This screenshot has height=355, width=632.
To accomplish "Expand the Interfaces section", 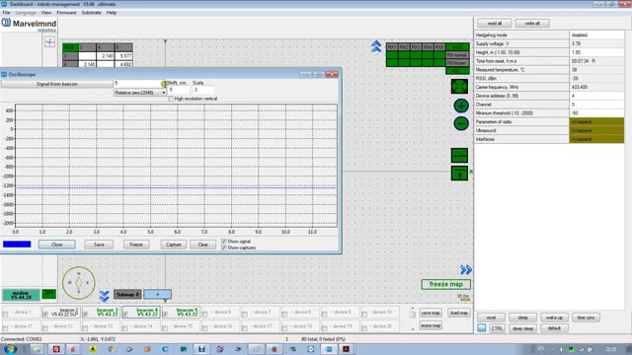I will tap(596, 139).
